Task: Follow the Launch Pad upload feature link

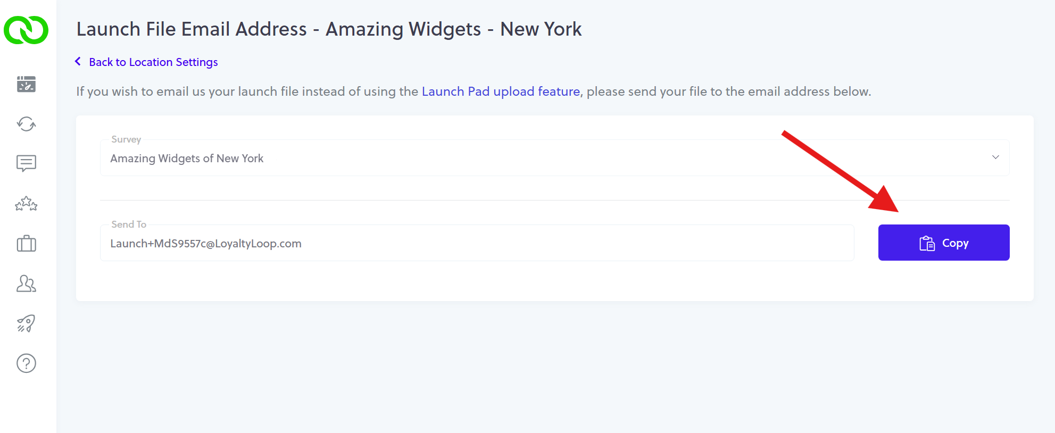Action: coord(501,91)
